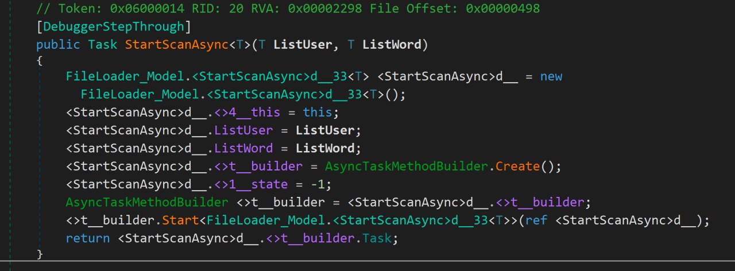
Task: Click Task return type in method signature
Action: point(102,44)
